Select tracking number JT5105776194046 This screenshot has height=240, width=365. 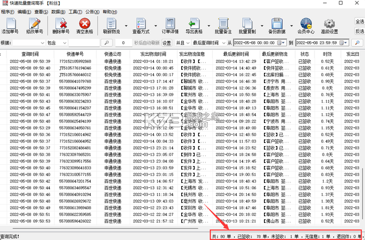tap(75, 68)
